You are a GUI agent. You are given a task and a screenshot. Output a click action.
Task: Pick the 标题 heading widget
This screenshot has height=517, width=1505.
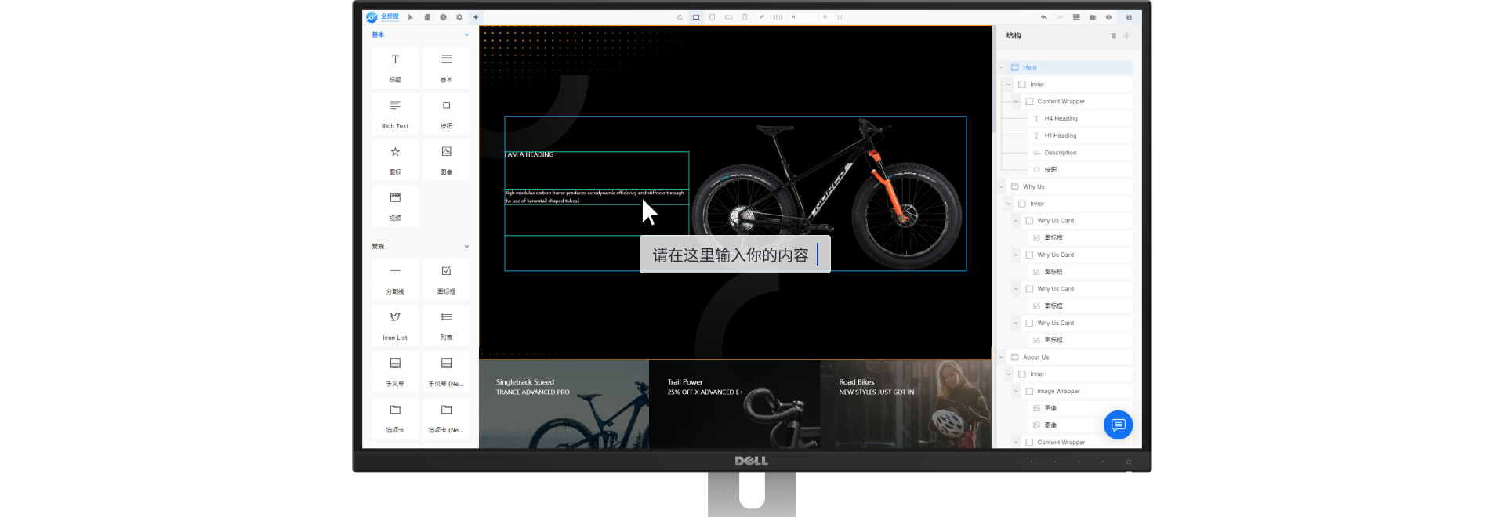tap(395, 67)
